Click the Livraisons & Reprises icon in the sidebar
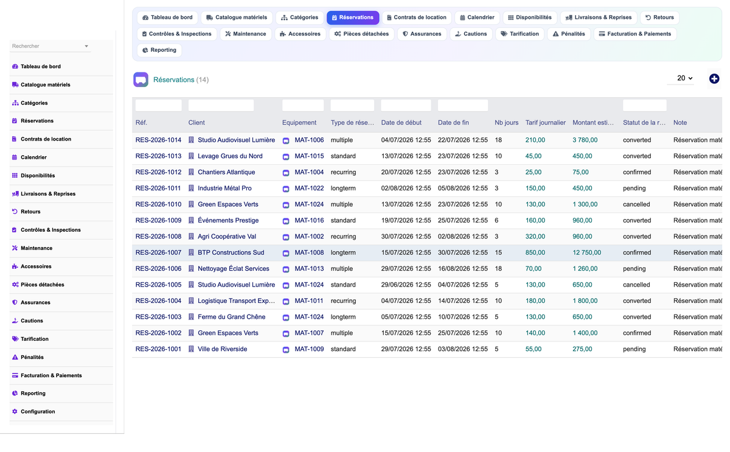 [x=15, y=193]
